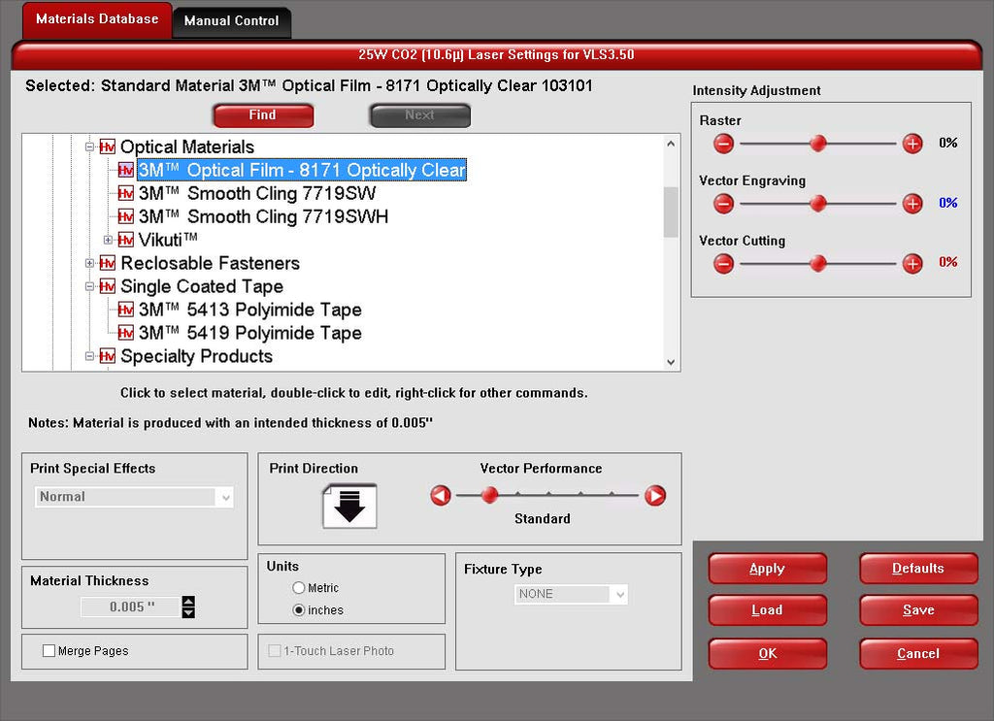Click Vector Performance left arrow icon
Viewport: 994px width, 721px height.
(441, 496)
